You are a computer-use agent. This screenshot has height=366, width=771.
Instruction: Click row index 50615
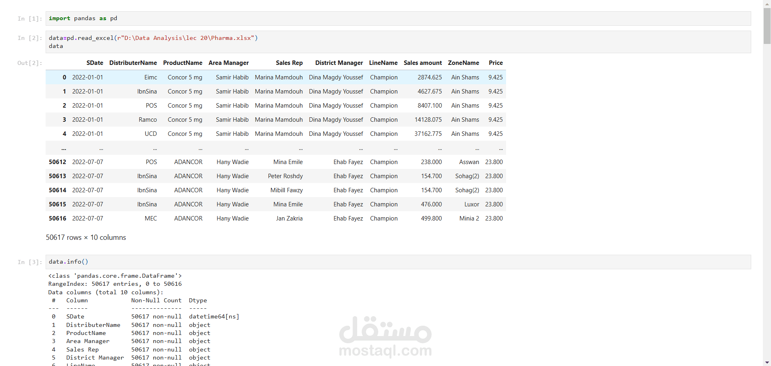click(57, 204)
